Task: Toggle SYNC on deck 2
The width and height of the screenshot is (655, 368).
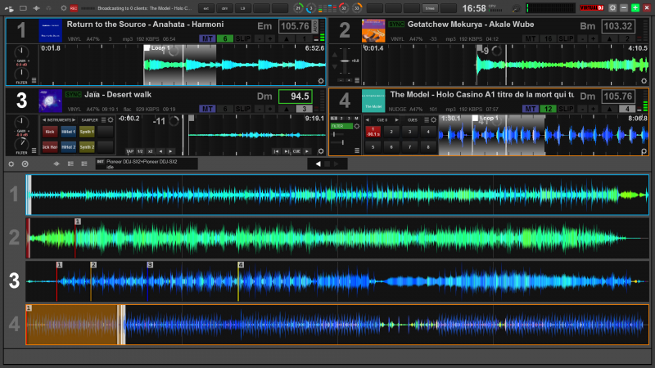Action: coord(396,25)
